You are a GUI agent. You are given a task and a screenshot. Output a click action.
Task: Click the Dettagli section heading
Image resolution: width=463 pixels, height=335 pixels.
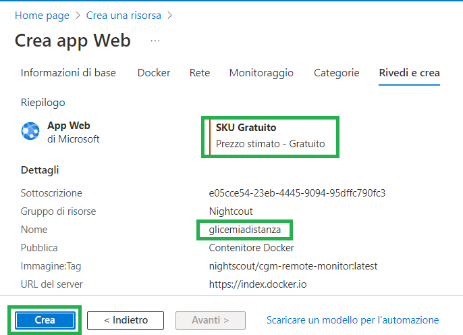[x=40, y=170]
